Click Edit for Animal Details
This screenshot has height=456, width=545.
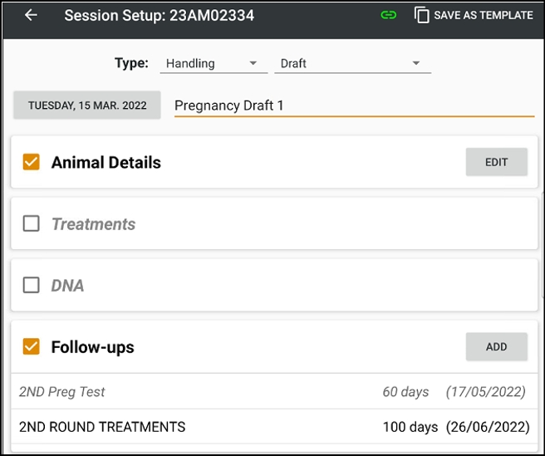click(496, 162)
